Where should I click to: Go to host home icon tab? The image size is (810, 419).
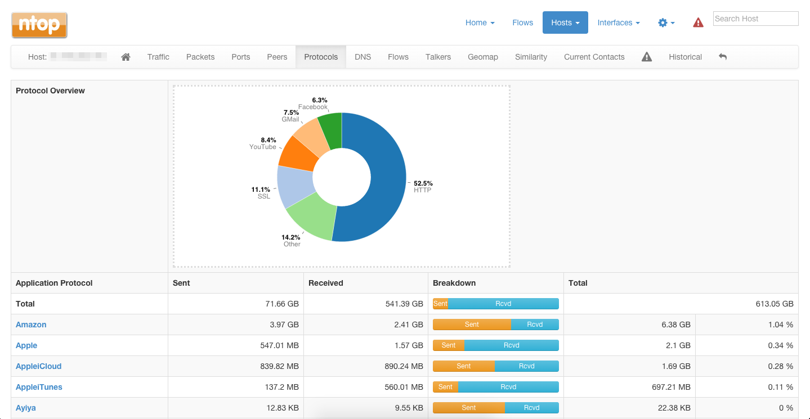tap(126, 57)
